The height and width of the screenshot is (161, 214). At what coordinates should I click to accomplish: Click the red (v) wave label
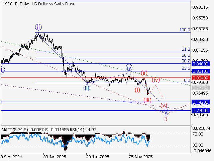(x=164, y=105)
